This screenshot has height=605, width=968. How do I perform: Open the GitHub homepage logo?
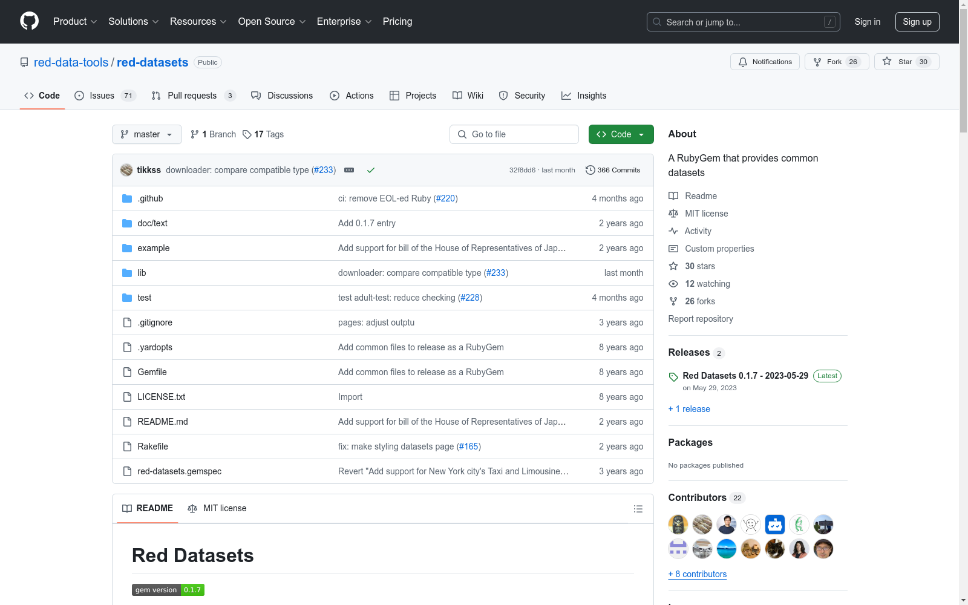[x=29, y=21]
